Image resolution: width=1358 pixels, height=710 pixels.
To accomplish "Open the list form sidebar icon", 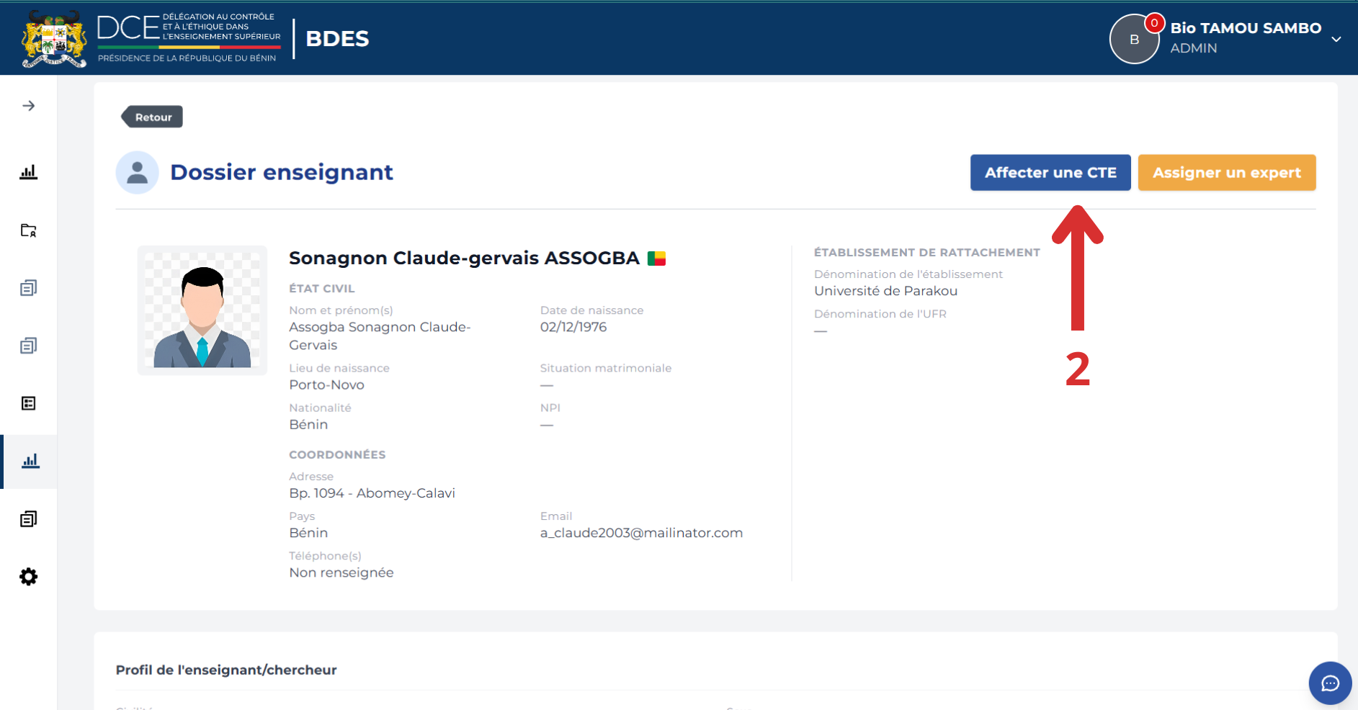I will tap(28, 403).
